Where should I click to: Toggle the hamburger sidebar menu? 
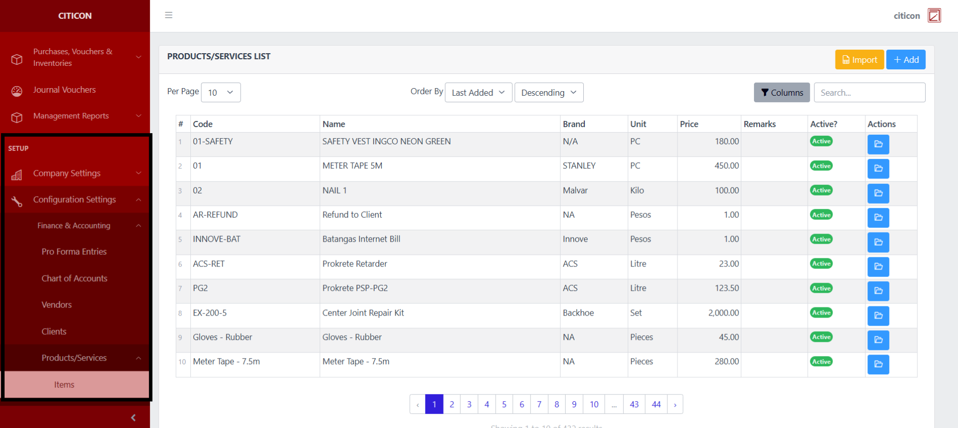169,15
